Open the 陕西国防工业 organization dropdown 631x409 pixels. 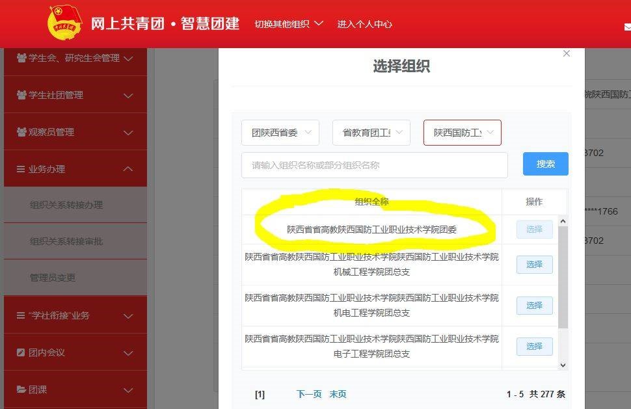tap(463, 133)
